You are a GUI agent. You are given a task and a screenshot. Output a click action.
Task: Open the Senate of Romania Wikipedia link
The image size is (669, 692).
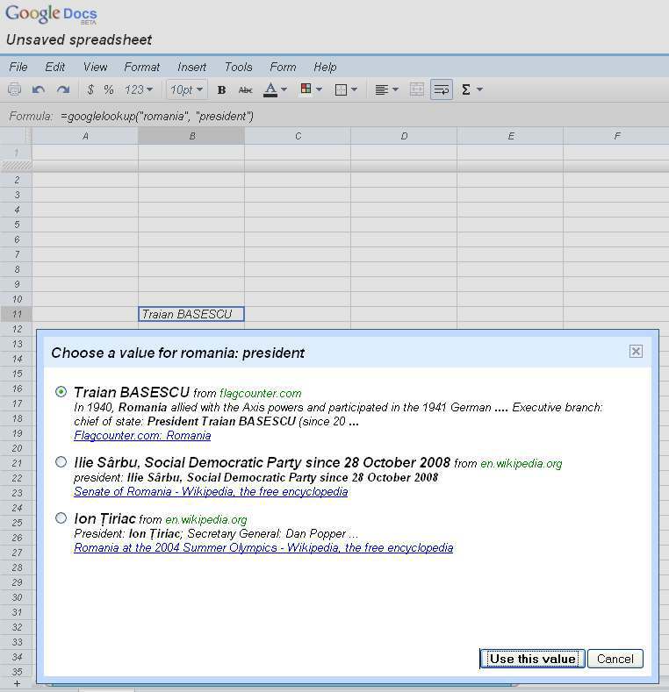(x=211, y=492)
